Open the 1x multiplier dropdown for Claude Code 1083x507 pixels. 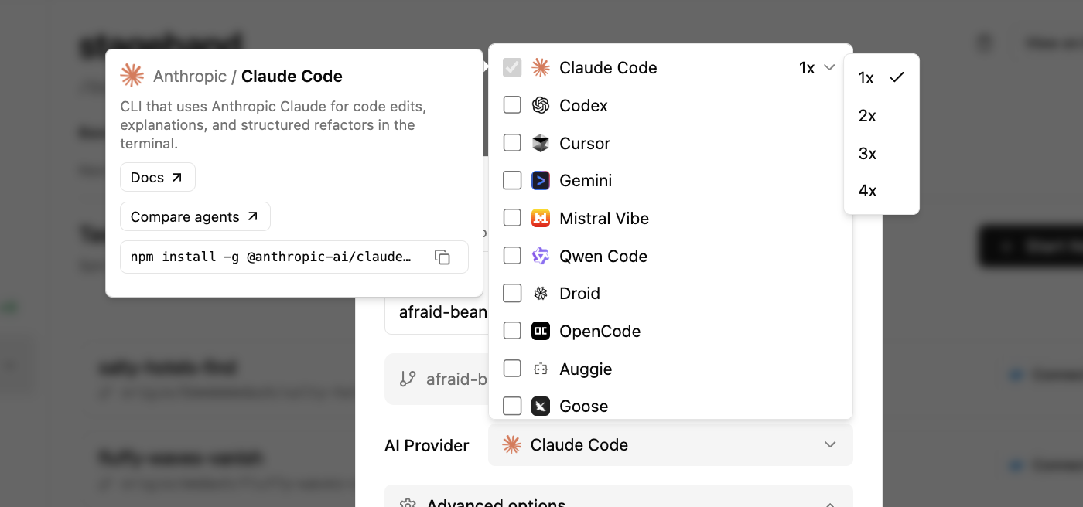point(817,68)
